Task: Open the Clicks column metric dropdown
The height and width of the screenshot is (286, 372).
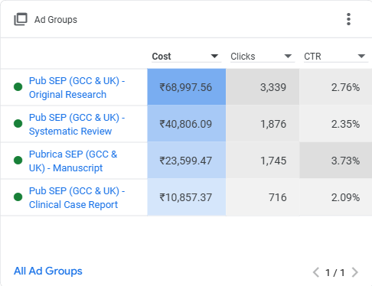Action: pyautogui.click(x=263, y=57)
